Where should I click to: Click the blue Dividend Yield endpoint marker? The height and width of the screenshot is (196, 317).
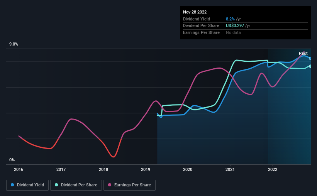(x=310, y=59)
